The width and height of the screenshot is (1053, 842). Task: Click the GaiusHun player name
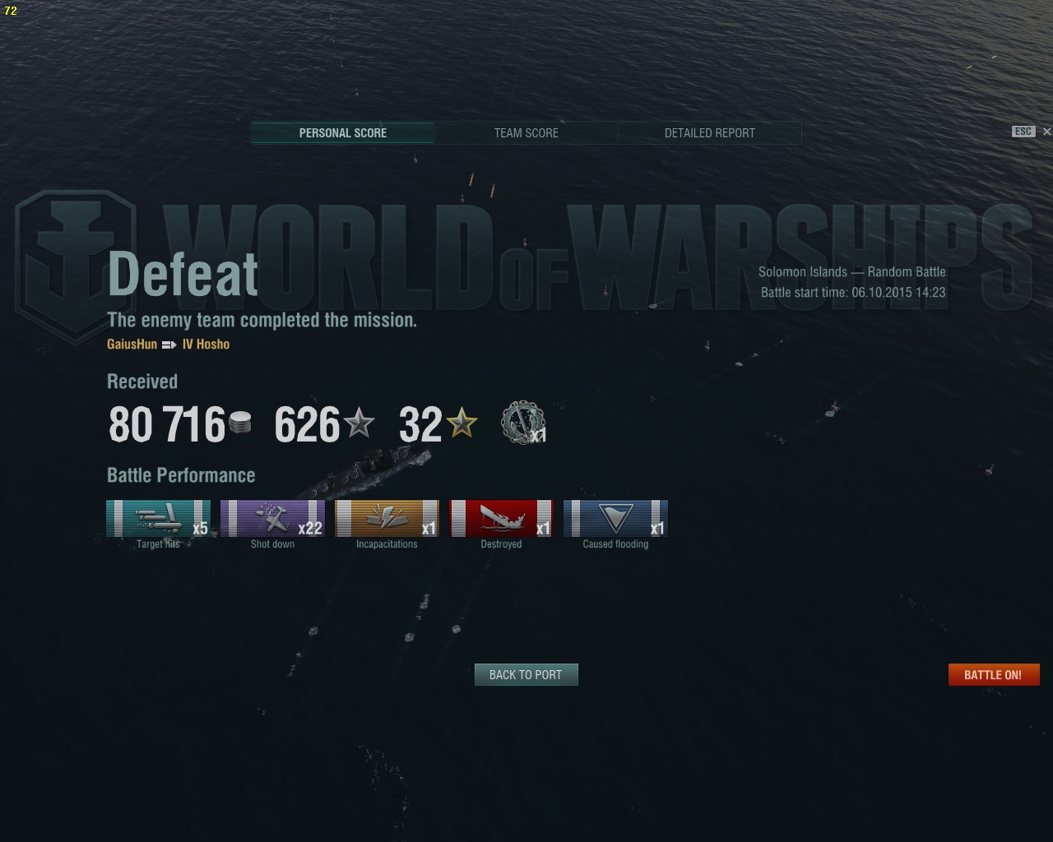(x=132, y=345)
